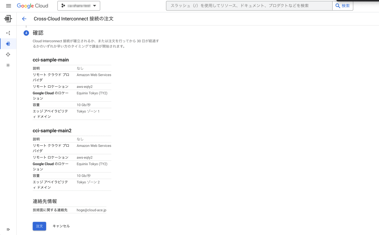Select the highlighted Interconnect sidebar icon
The height and width of the screenshot is (235, 379).
tap(8, 44)
